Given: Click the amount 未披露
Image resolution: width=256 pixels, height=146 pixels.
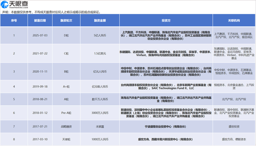Looking at the screenshot, I should click(100, 126).
